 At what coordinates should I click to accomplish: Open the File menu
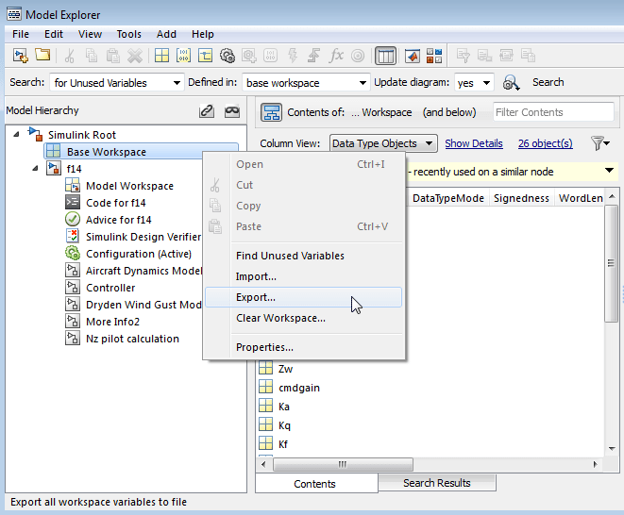pyautogui.click(x=21, y=34)
